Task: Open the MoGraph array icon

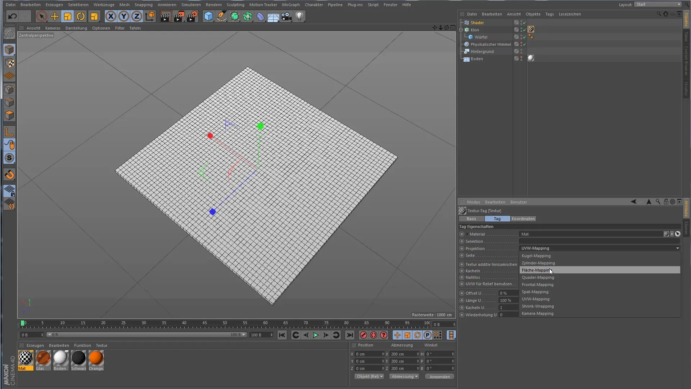Action: coord(248,16)
